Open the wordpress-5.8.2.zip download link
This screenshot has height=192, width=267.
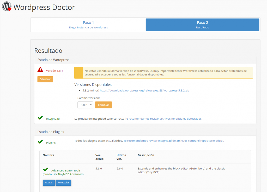point(144,90)
